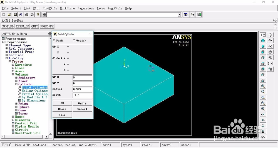
Task: Select Torus in Volumes tree
Action: coord(23,114)
